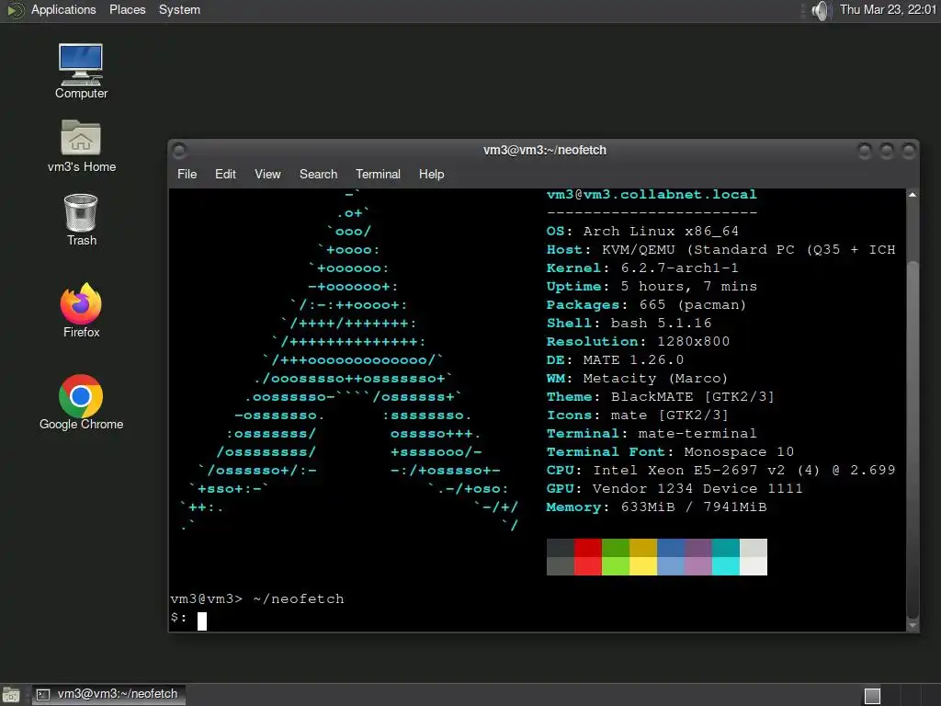Open the terminal Edit menu
941x706 pixels.
pyautogui.click(x=225, y=174)
